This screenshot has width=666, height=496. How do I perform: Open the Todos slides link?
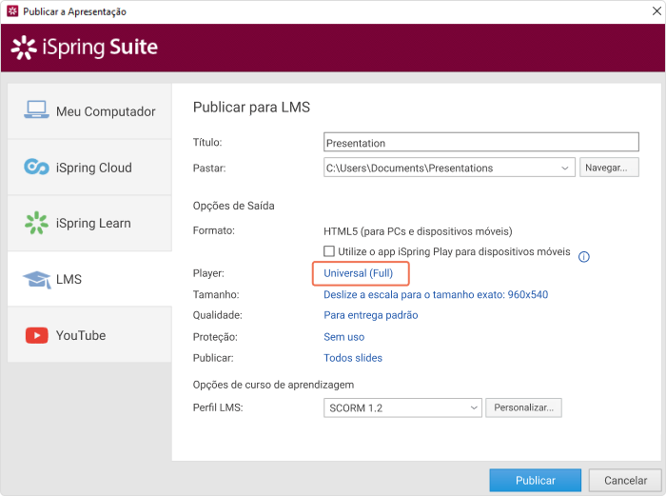[x=353, y=358]
